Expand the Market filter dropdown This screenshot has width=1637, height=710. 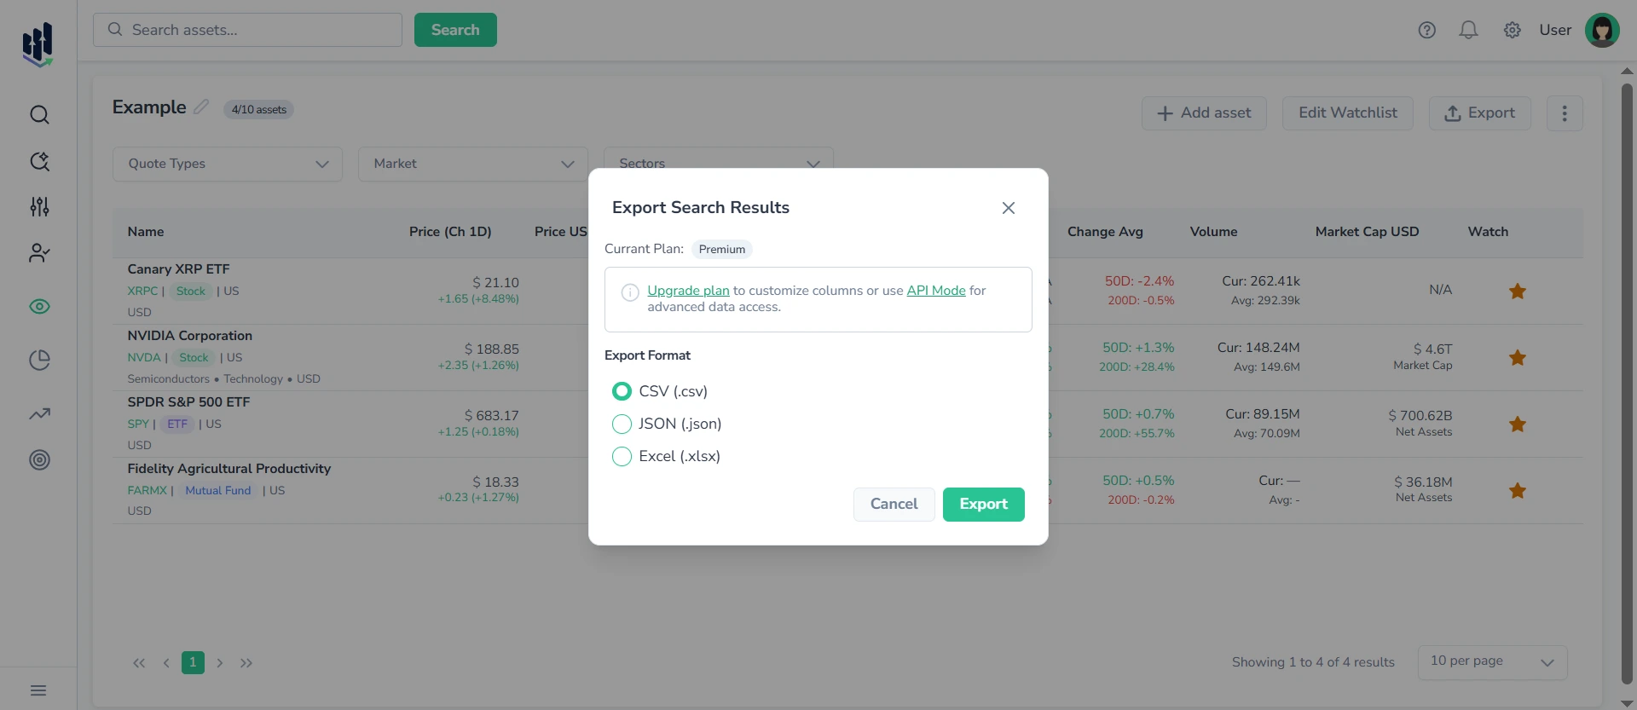(472, 164)
